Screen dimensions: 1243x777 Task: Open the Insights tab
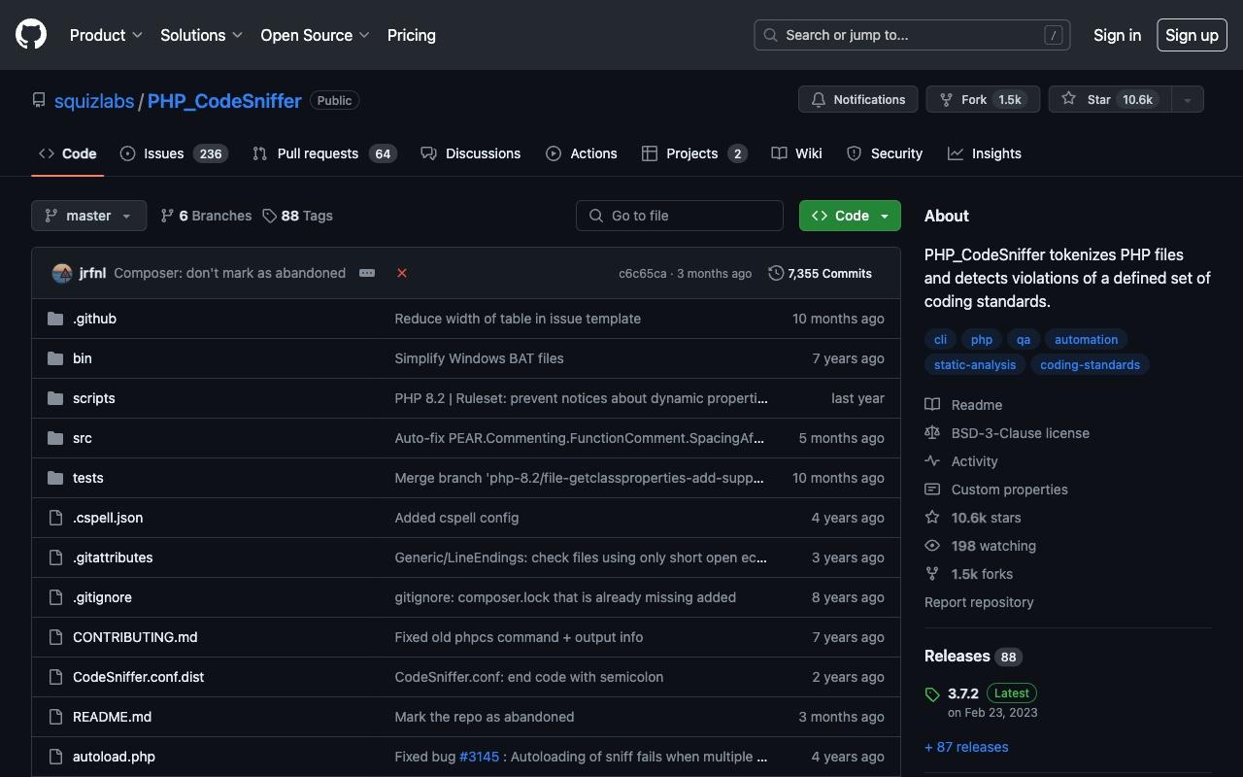985,153
